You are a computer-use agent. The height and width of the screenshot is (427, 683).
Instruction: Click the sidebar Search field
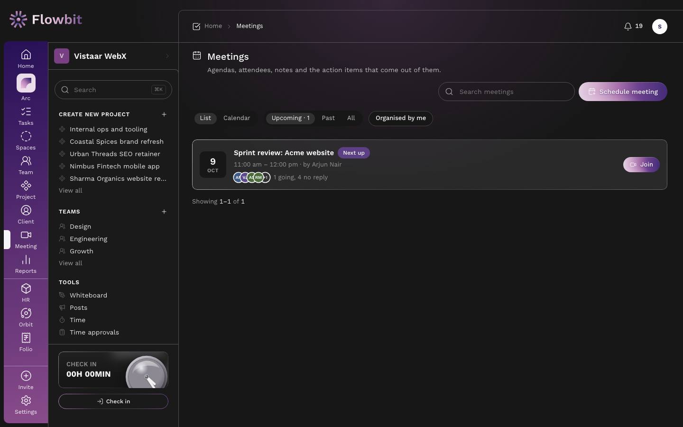tap(113, 90)
